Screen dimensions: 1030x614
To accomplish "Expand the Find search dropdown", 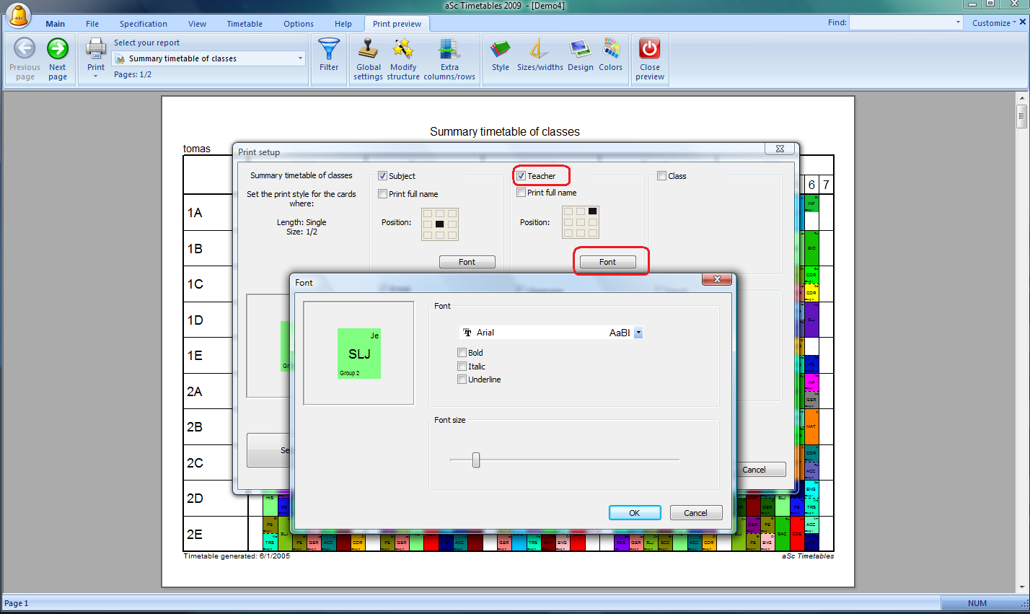I will (958, 23).
